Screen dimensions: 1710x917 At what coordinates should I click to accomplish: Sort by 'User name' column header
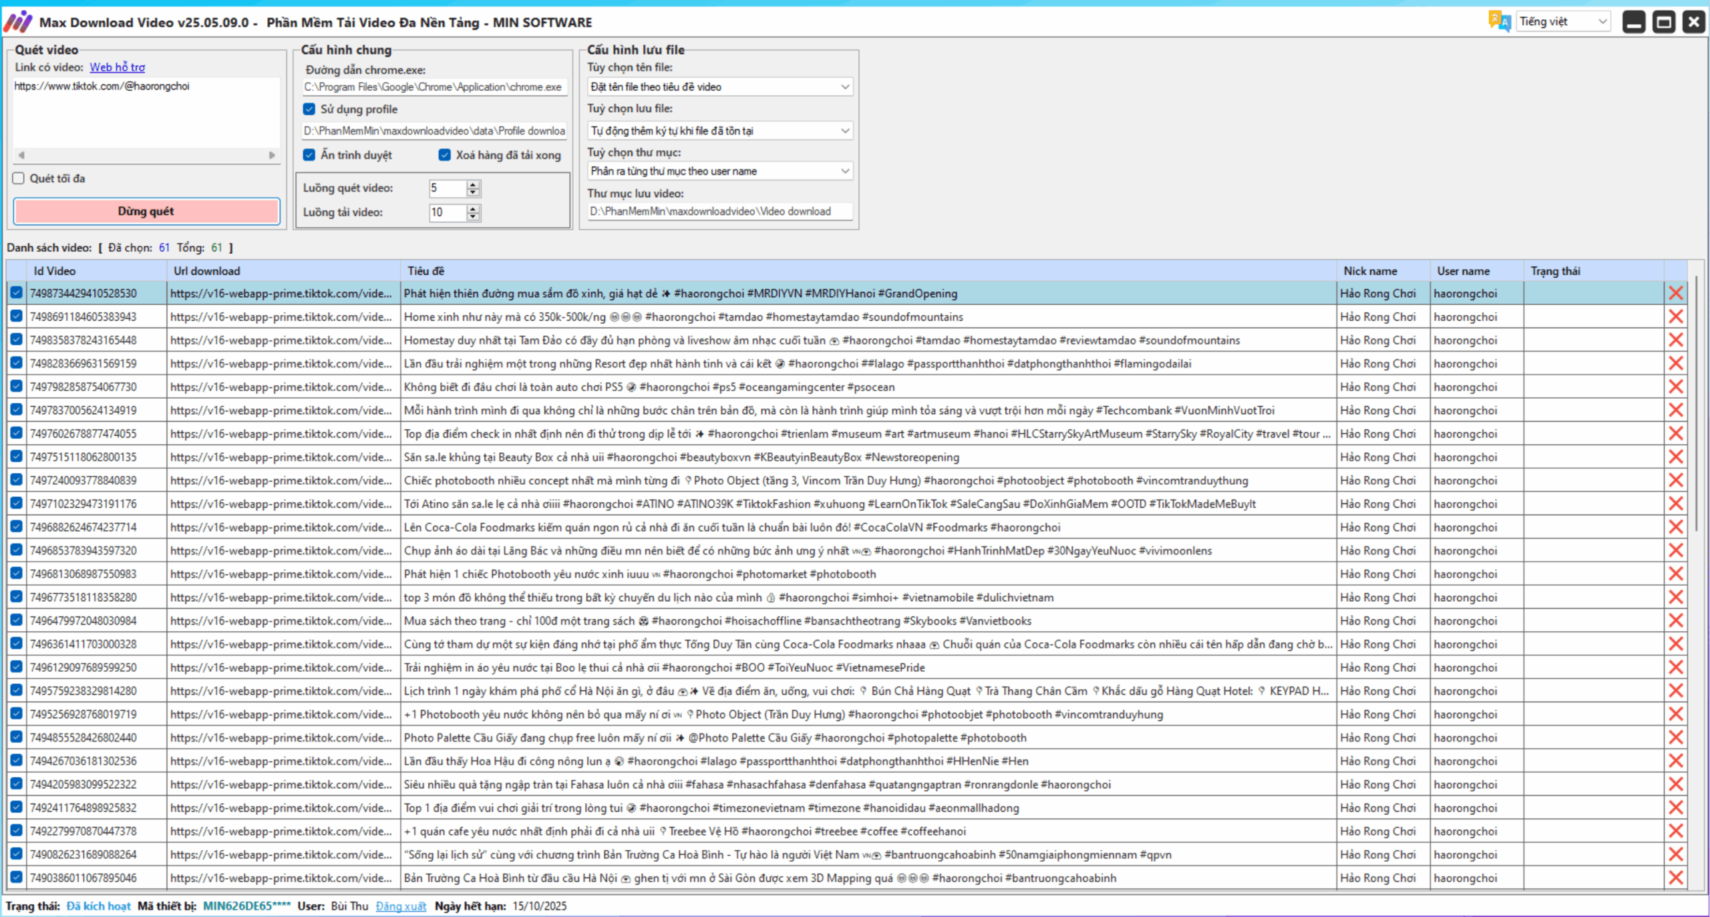coord(1477,270)
